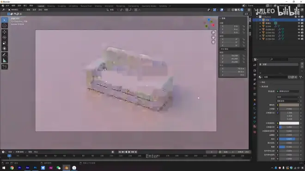Image resolution: width=305 pixels, height=171 pixels.
Task: Click the timeline play button
Action: 129,152
